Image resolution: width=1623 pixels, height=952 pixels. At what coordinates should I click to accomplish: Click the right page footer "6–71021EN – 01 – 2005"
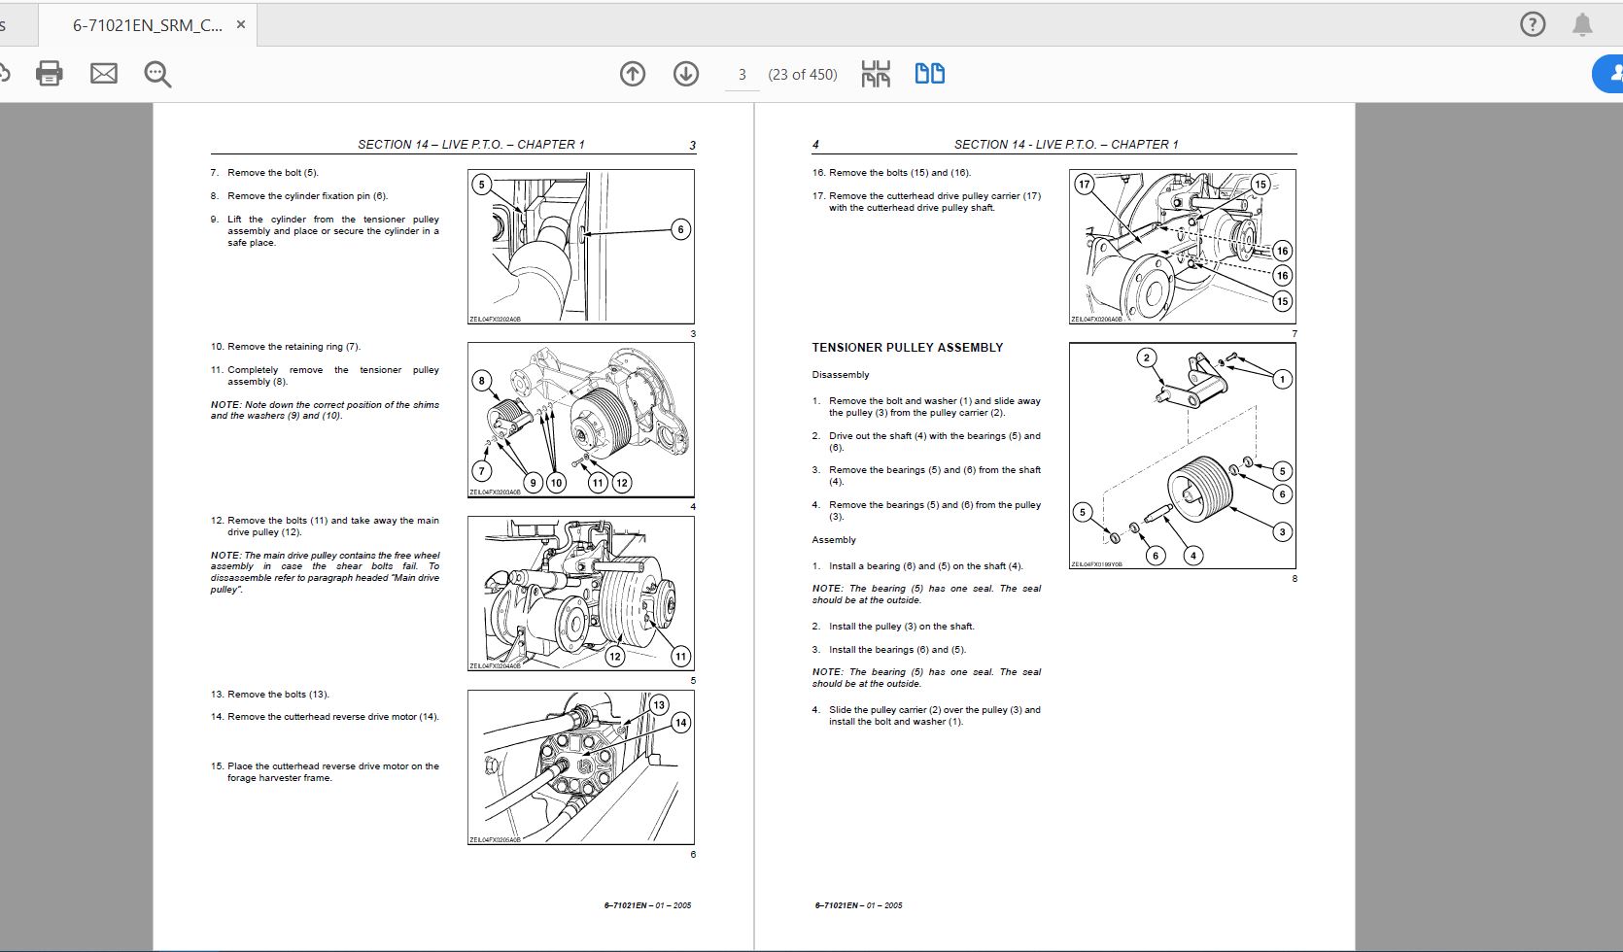pos(859,905)
